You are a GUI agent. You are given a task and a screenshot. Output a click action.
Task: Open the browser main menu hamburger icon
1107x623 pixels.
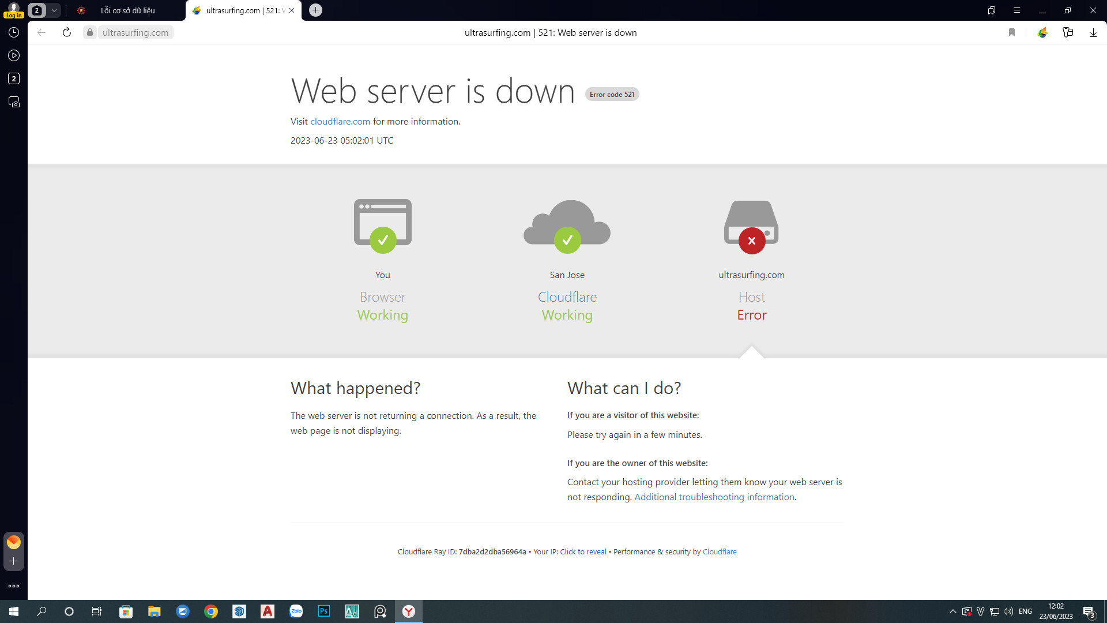(1017, 10)
